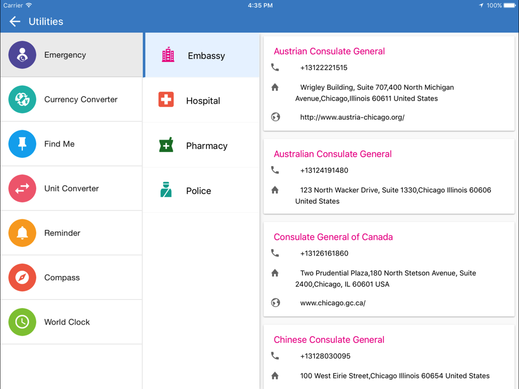Tap the battery indicator in status bar
The image size is (519, 389).
tap(510, 5)
